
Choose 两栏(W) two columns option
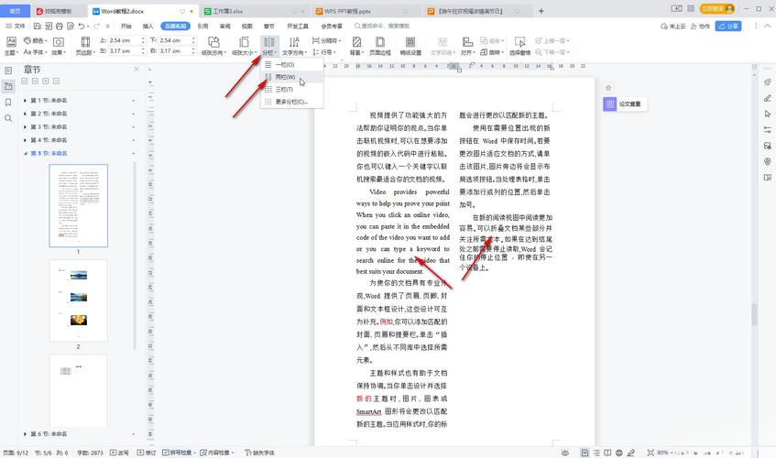click(292, 77)
